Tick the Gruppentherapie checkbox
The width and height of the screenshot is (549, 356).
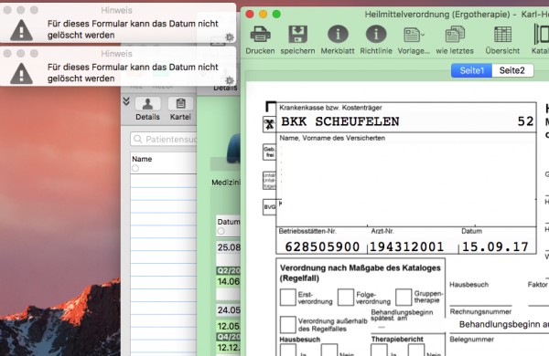pos(404,298)
